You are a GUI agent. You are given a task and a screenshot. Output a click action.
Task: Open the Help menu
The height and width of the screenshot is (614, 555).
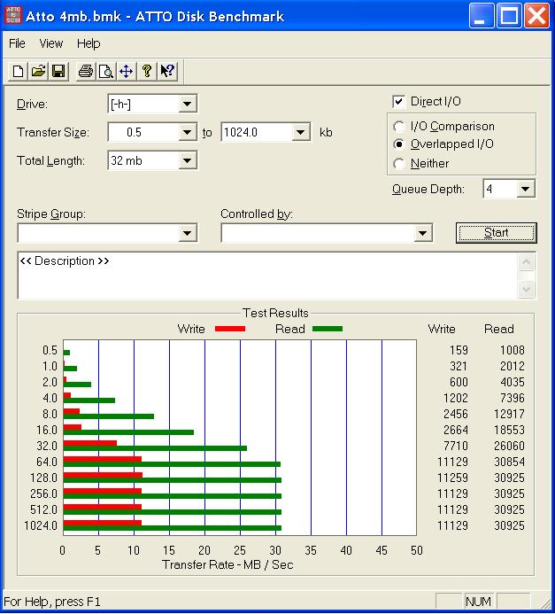coord(89,43)
